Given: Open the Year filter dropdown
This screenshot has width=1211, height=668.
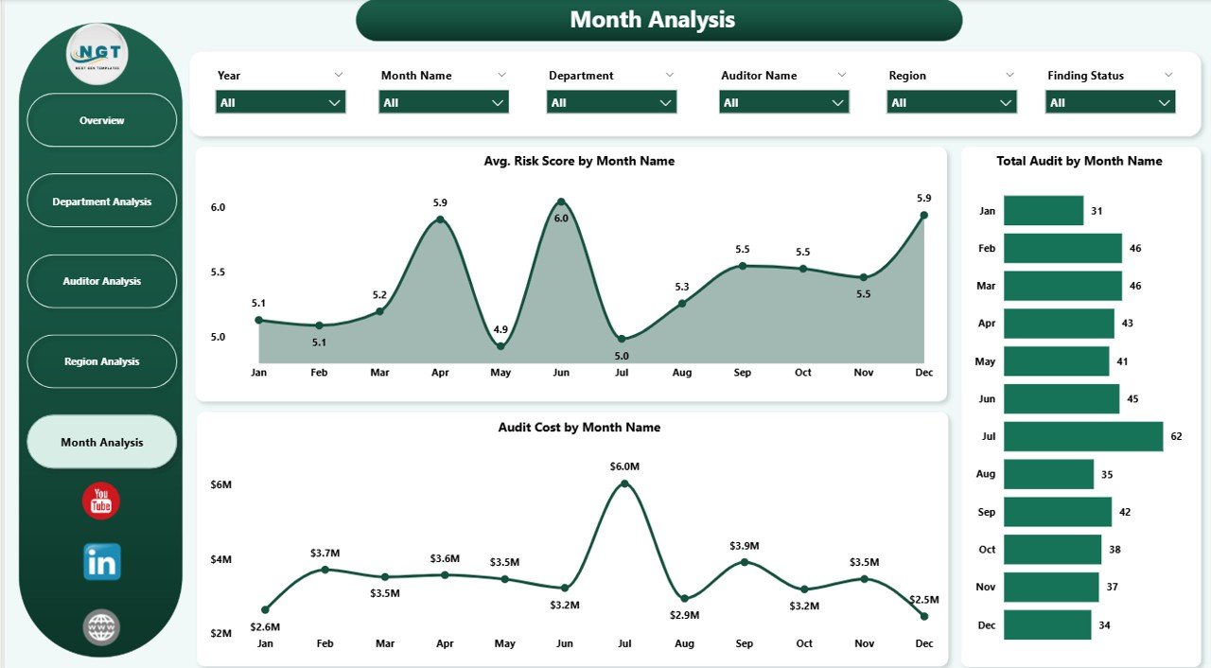Looking at the screenshot, I should coord(280,101).
